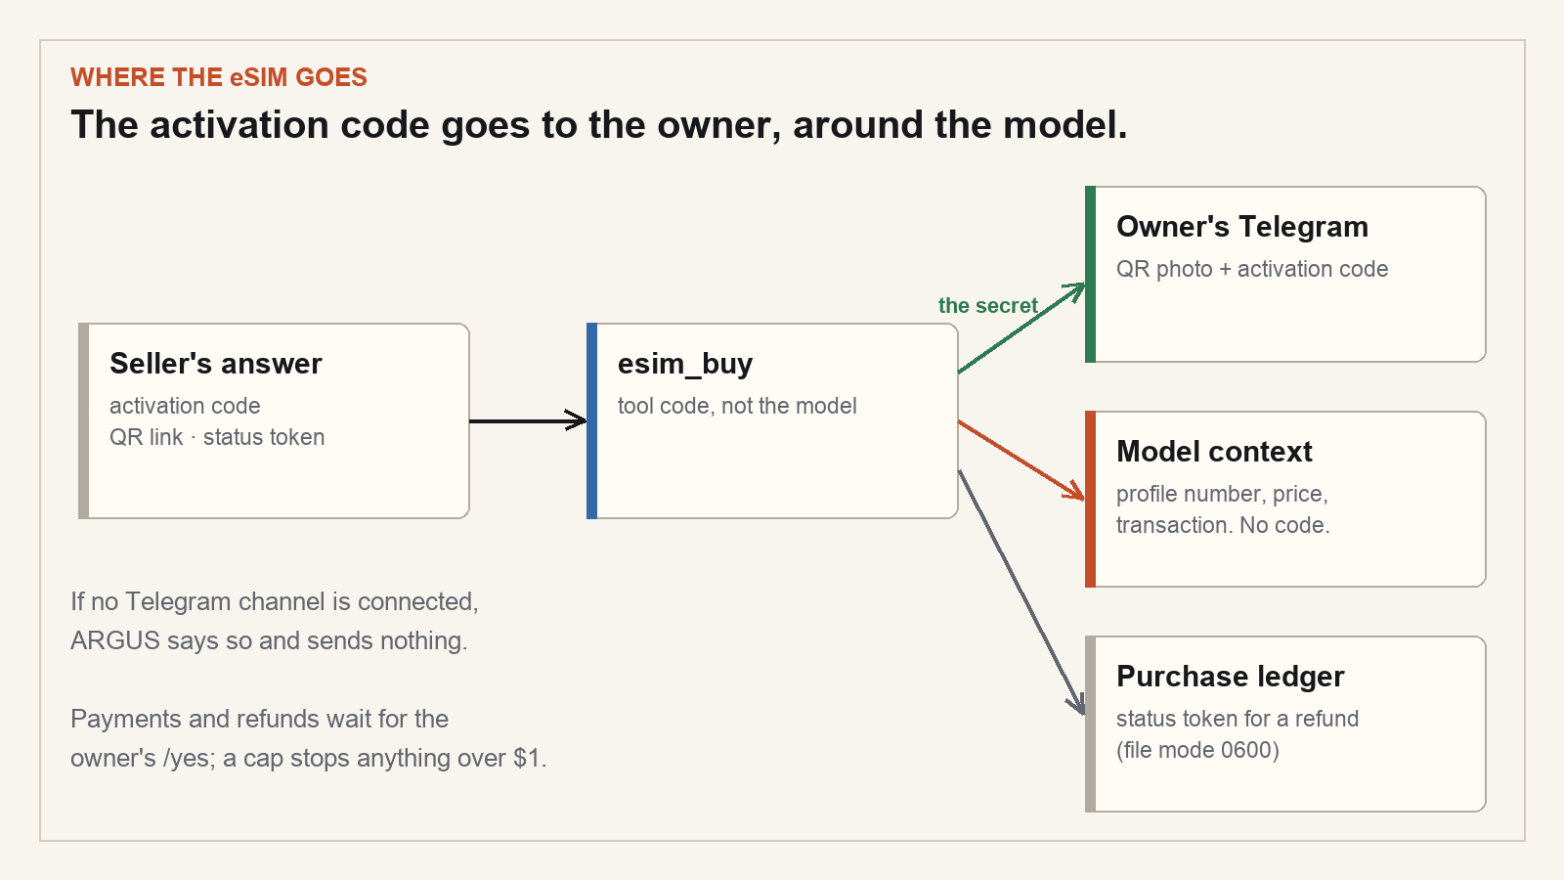Click 'QR photo + activation code' text
Image resolution: width=1564 pixels, height=880 pixels.
pos(1252,269)
